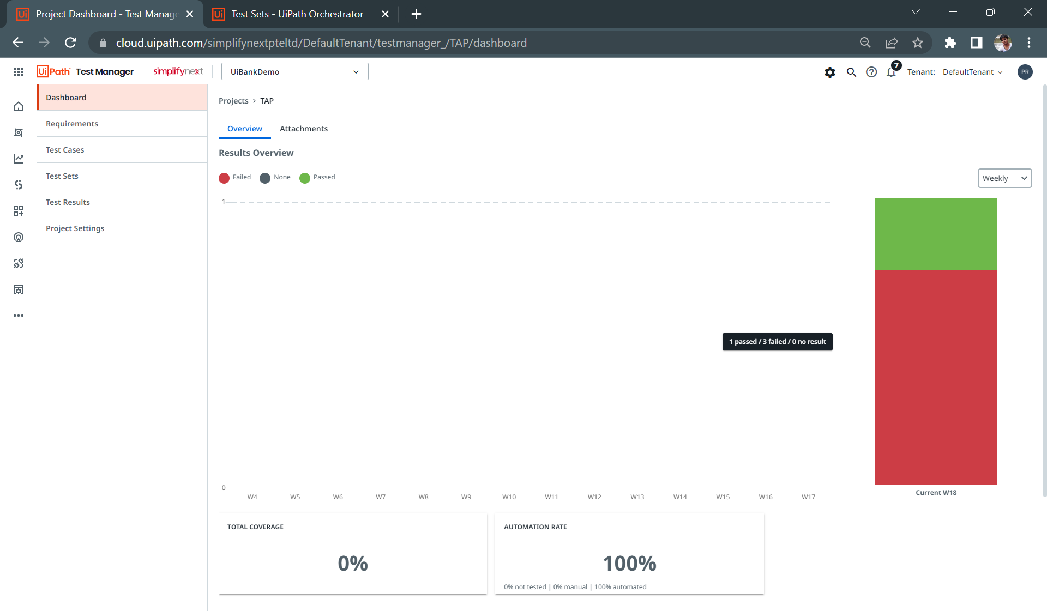1047x611 pixels.
Task: Select the analytics trend chart icon in sidebar
Action: coord(19,159)
